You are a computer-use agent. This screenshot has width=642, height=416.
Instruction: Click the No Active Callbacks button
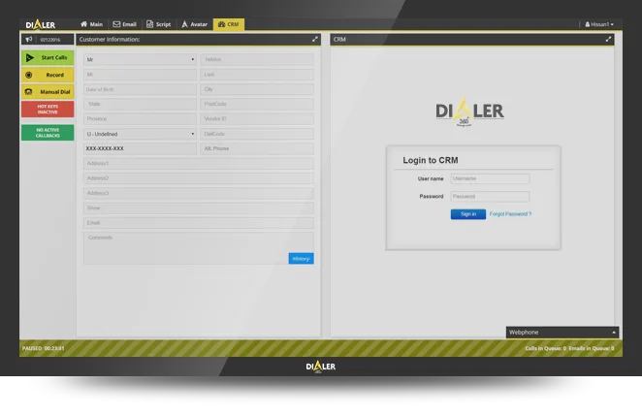(x=48, y=133)
